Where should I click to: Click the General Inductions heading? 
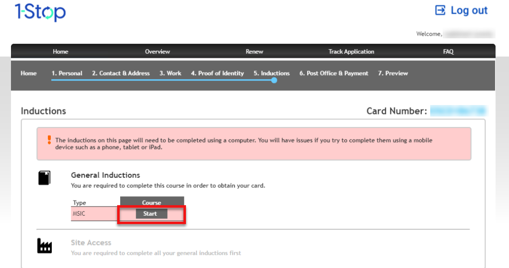point(106,175)
